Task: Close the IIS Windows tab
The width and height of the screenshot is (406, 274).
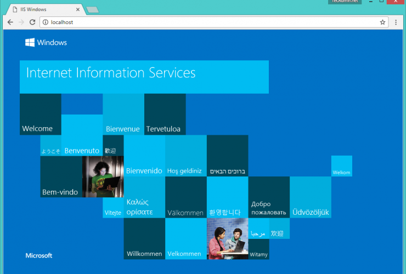Action: coord(78,9)
